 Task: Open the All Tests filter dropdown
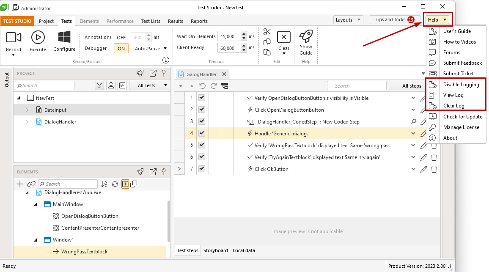(x=149, y=85)
